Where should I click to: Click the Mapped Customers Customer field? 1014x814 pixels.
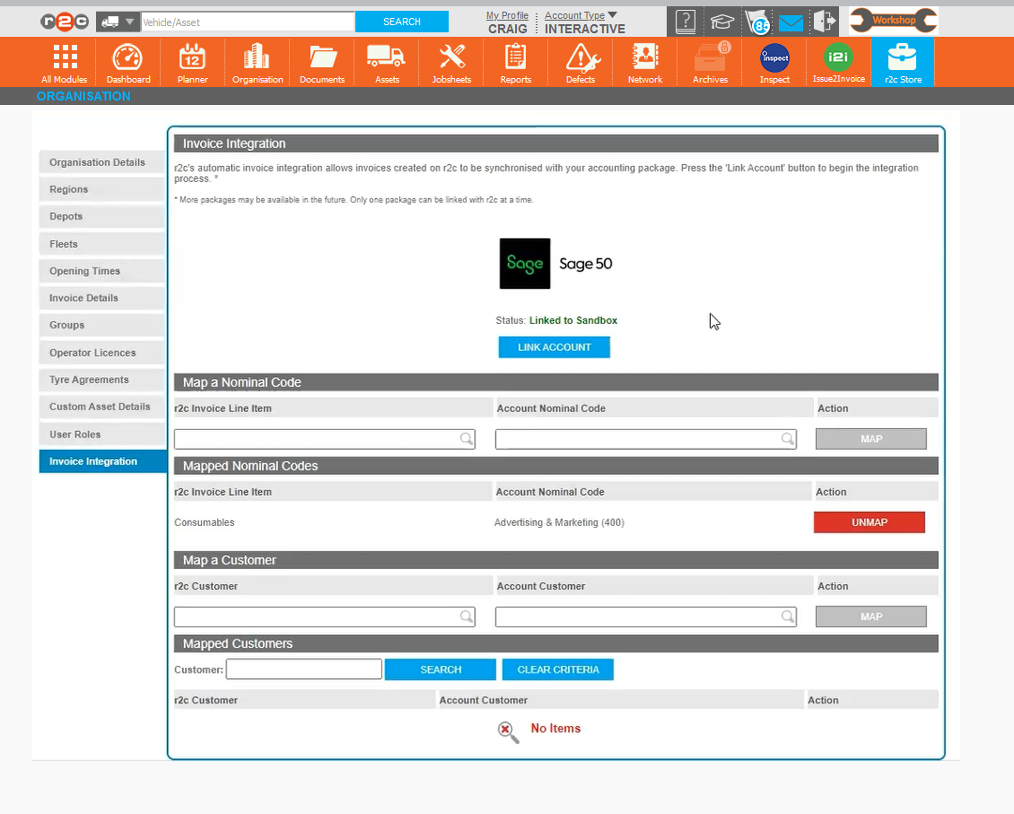click(304, 670)
